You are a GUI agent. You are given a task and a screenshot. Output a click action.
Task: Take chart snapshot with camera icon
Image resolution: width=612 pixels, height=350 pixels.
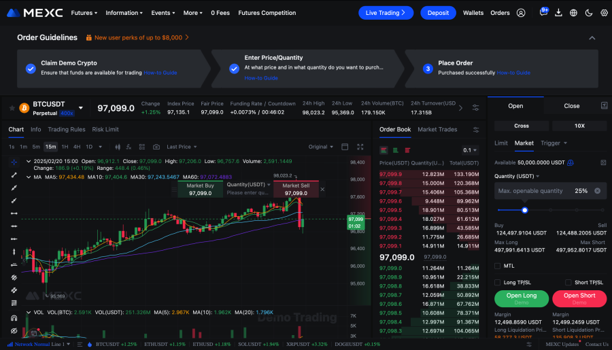(x=156, y=147)
